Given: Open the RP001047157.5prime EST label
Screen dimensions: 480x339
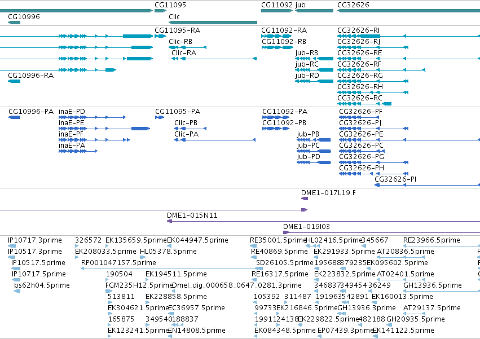Looking at the screenshot, I should pos(118,263).
